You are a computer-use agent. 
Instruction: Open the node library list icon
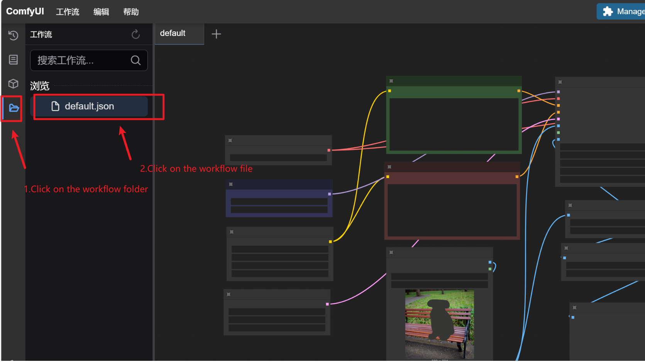tap(13, 59)
